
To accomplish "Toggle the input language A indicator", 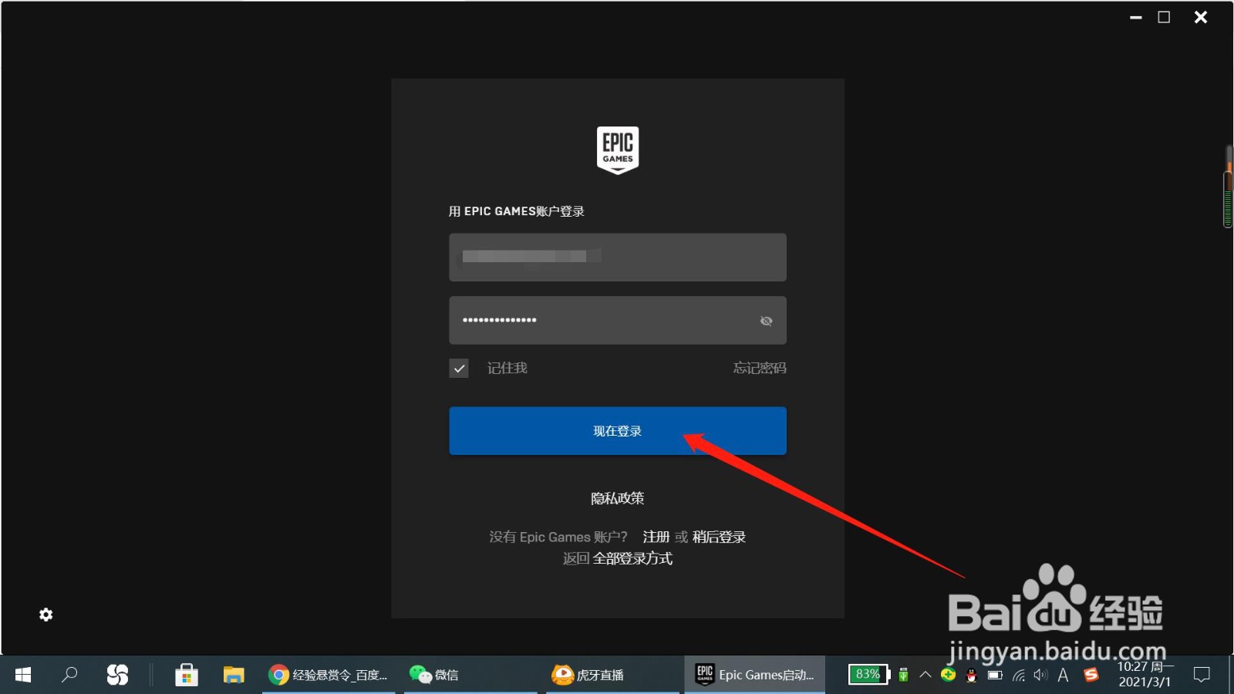I will click(1064, 675).
